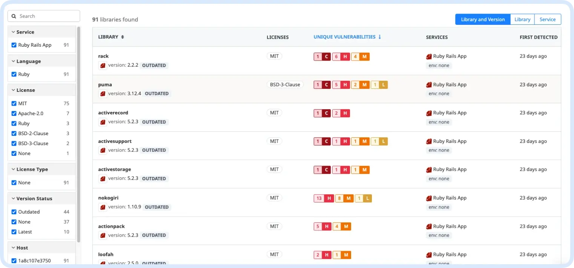Click the Ruby gem icon beside rack version
This screenshot has height=268, width=574.
pos(103,65)
